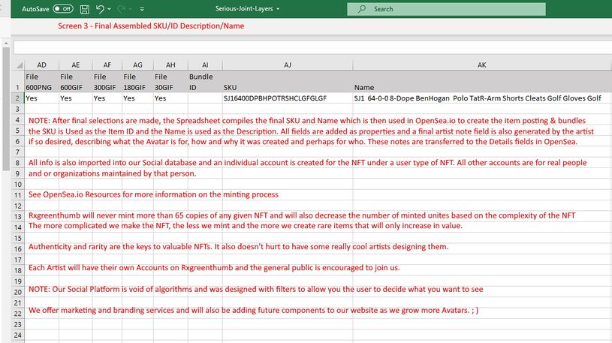
Task: Click the Select All corner triangle
Action: (19, 65)
